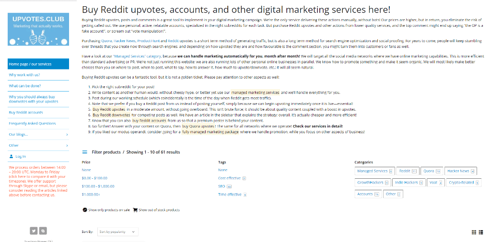Select the $0.00 - $100.00 price filter
Screen dimensions: 491x242
click(x=95, y=178)
